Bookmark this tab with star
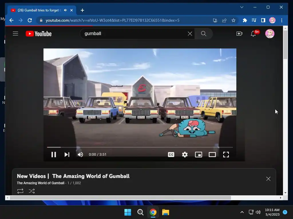The image size is (293, 219). [233, 20]
